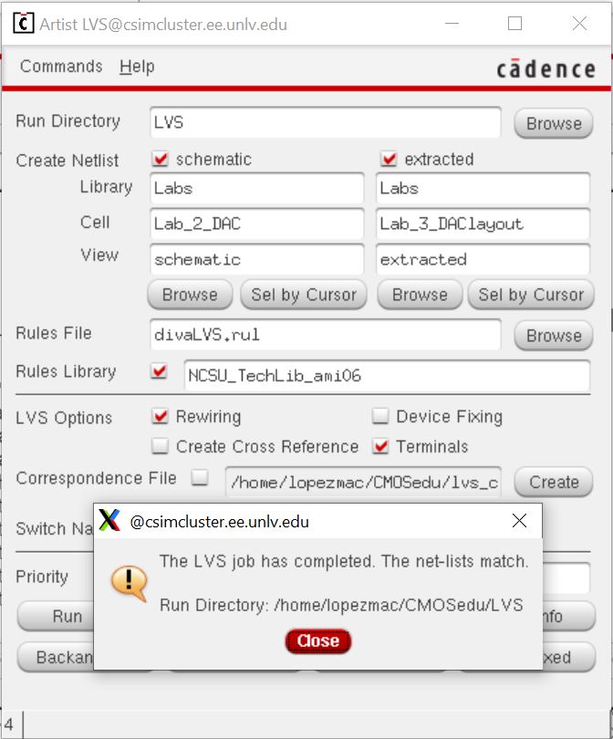
Task: Enable the Correspondence File checkbox
Action: [x=200, y=477]
